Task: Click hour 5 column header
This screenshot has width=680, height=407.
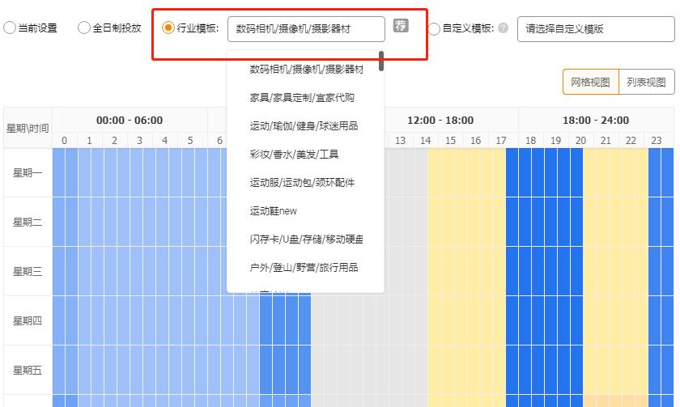Action: pyautogui.click(x=190, y=141)
